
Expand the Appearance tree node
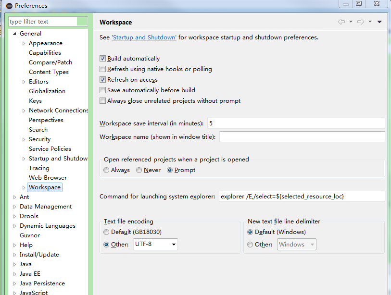24,43
